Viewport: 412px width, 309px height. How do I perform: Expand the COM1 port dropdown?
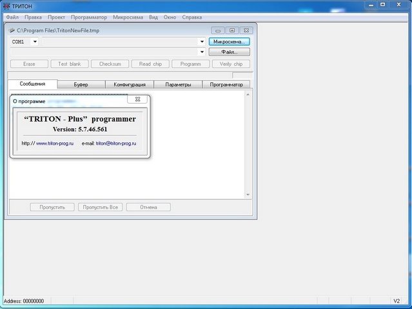click(x=35, y=42)
